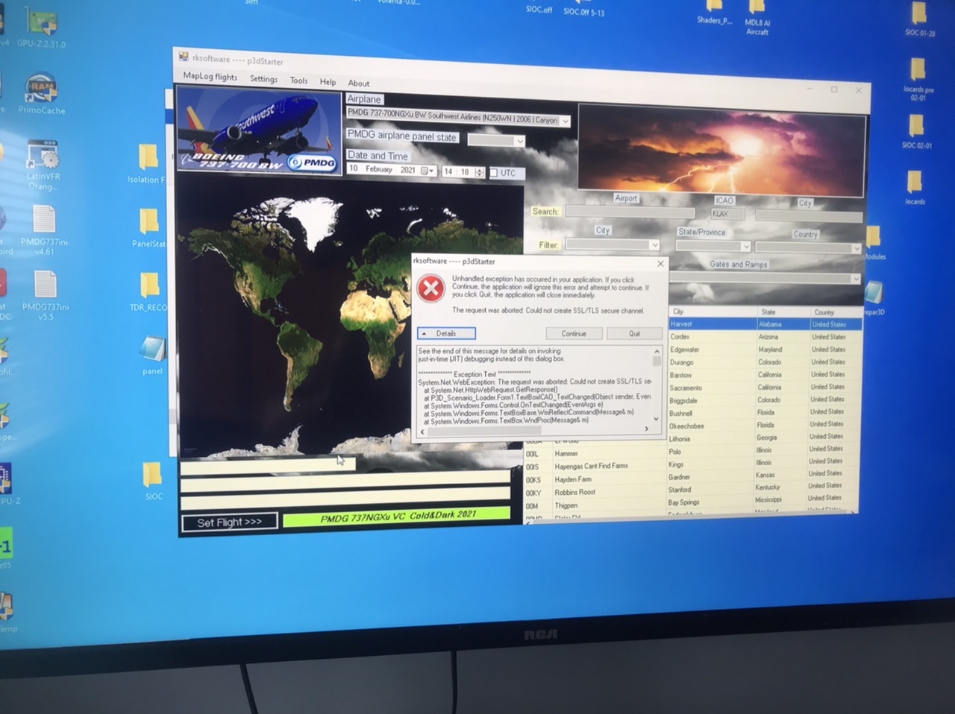
Task: Open the date picker calendar dropdown
Action: [428, 171]
